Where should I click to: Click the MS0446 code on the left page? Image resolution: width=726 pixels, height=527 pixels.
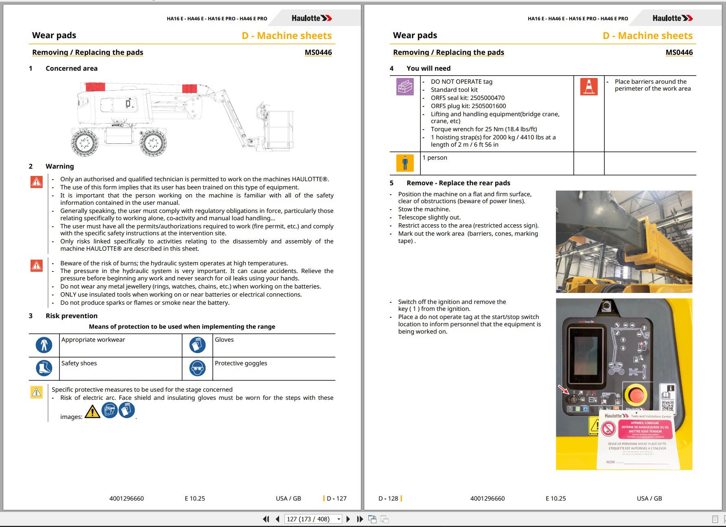(318, 52)
